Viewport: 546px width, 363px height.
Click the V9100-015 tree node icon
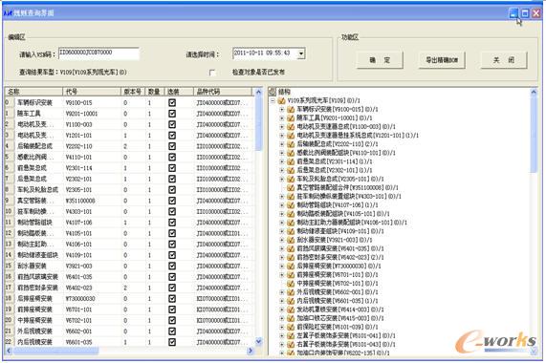291,110
